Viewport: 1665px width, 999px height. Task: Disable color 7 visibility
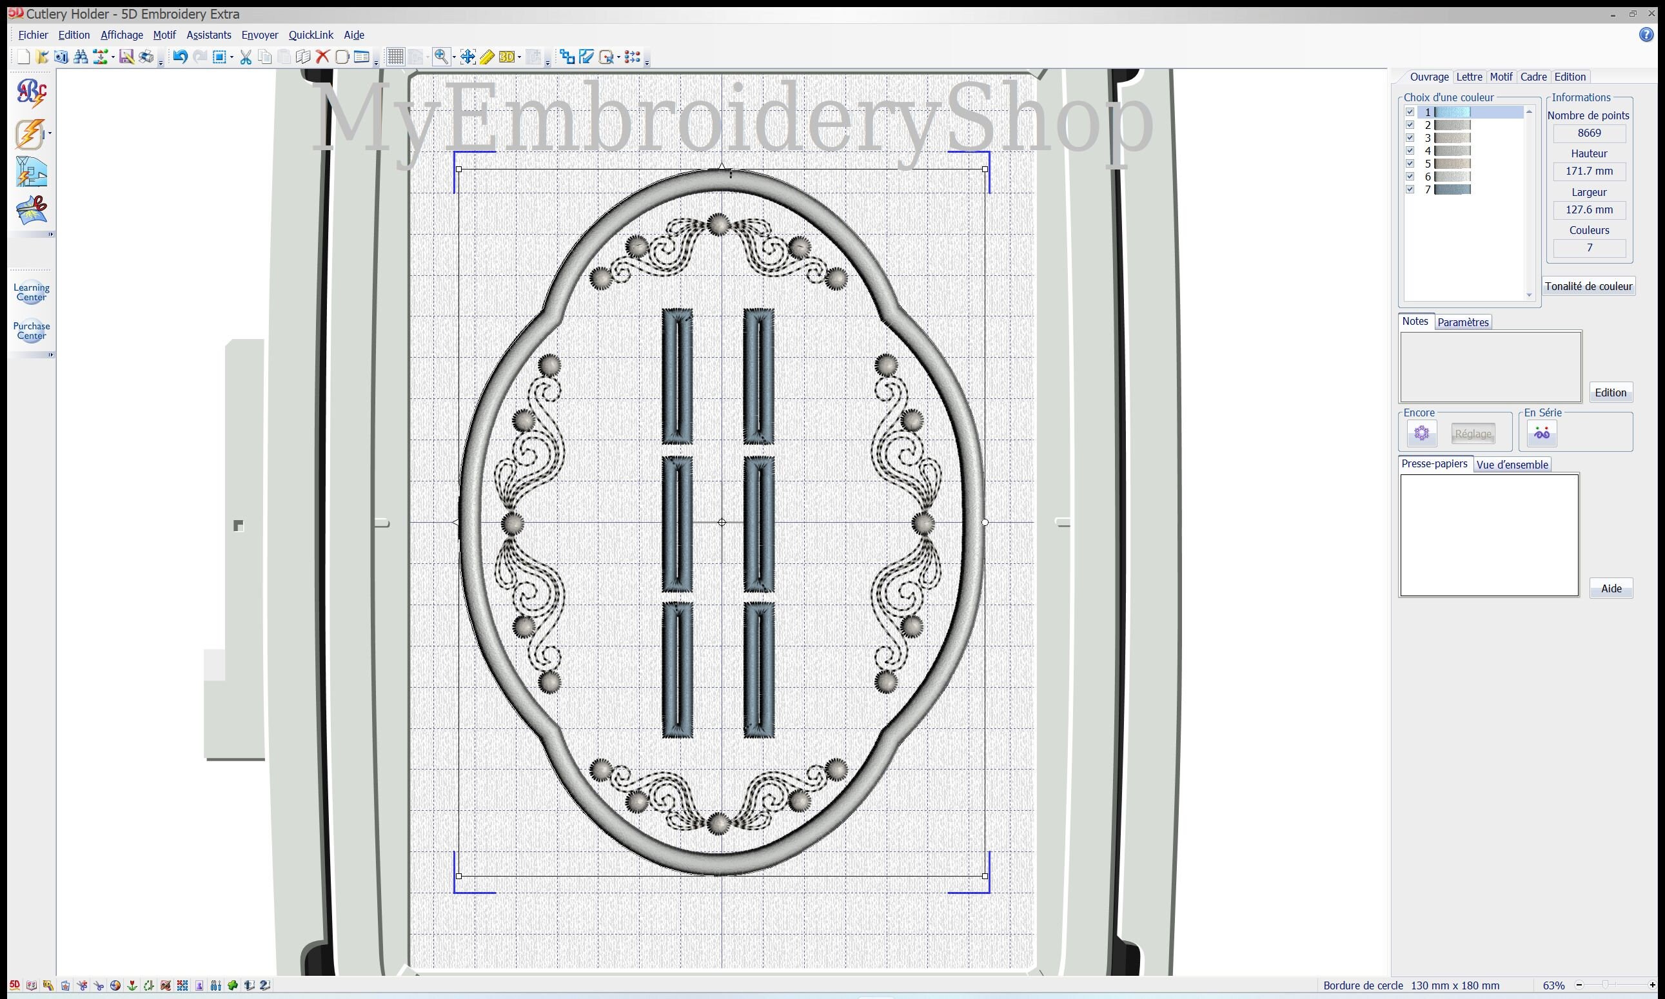[x=1411, y=189]
